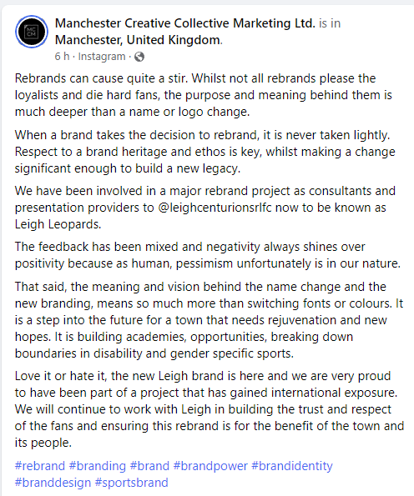Open the #brandpower hashtag
The image size is (414, 496).
tap(210, 466)
